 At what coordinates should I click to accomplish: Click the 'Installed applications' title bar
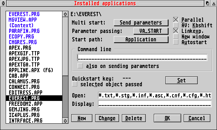click(x=105, y=3)
